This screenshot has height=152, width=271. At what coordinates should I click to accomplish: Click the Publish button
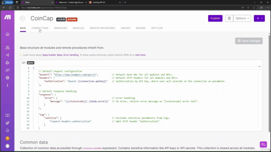(x=215, y=18)
